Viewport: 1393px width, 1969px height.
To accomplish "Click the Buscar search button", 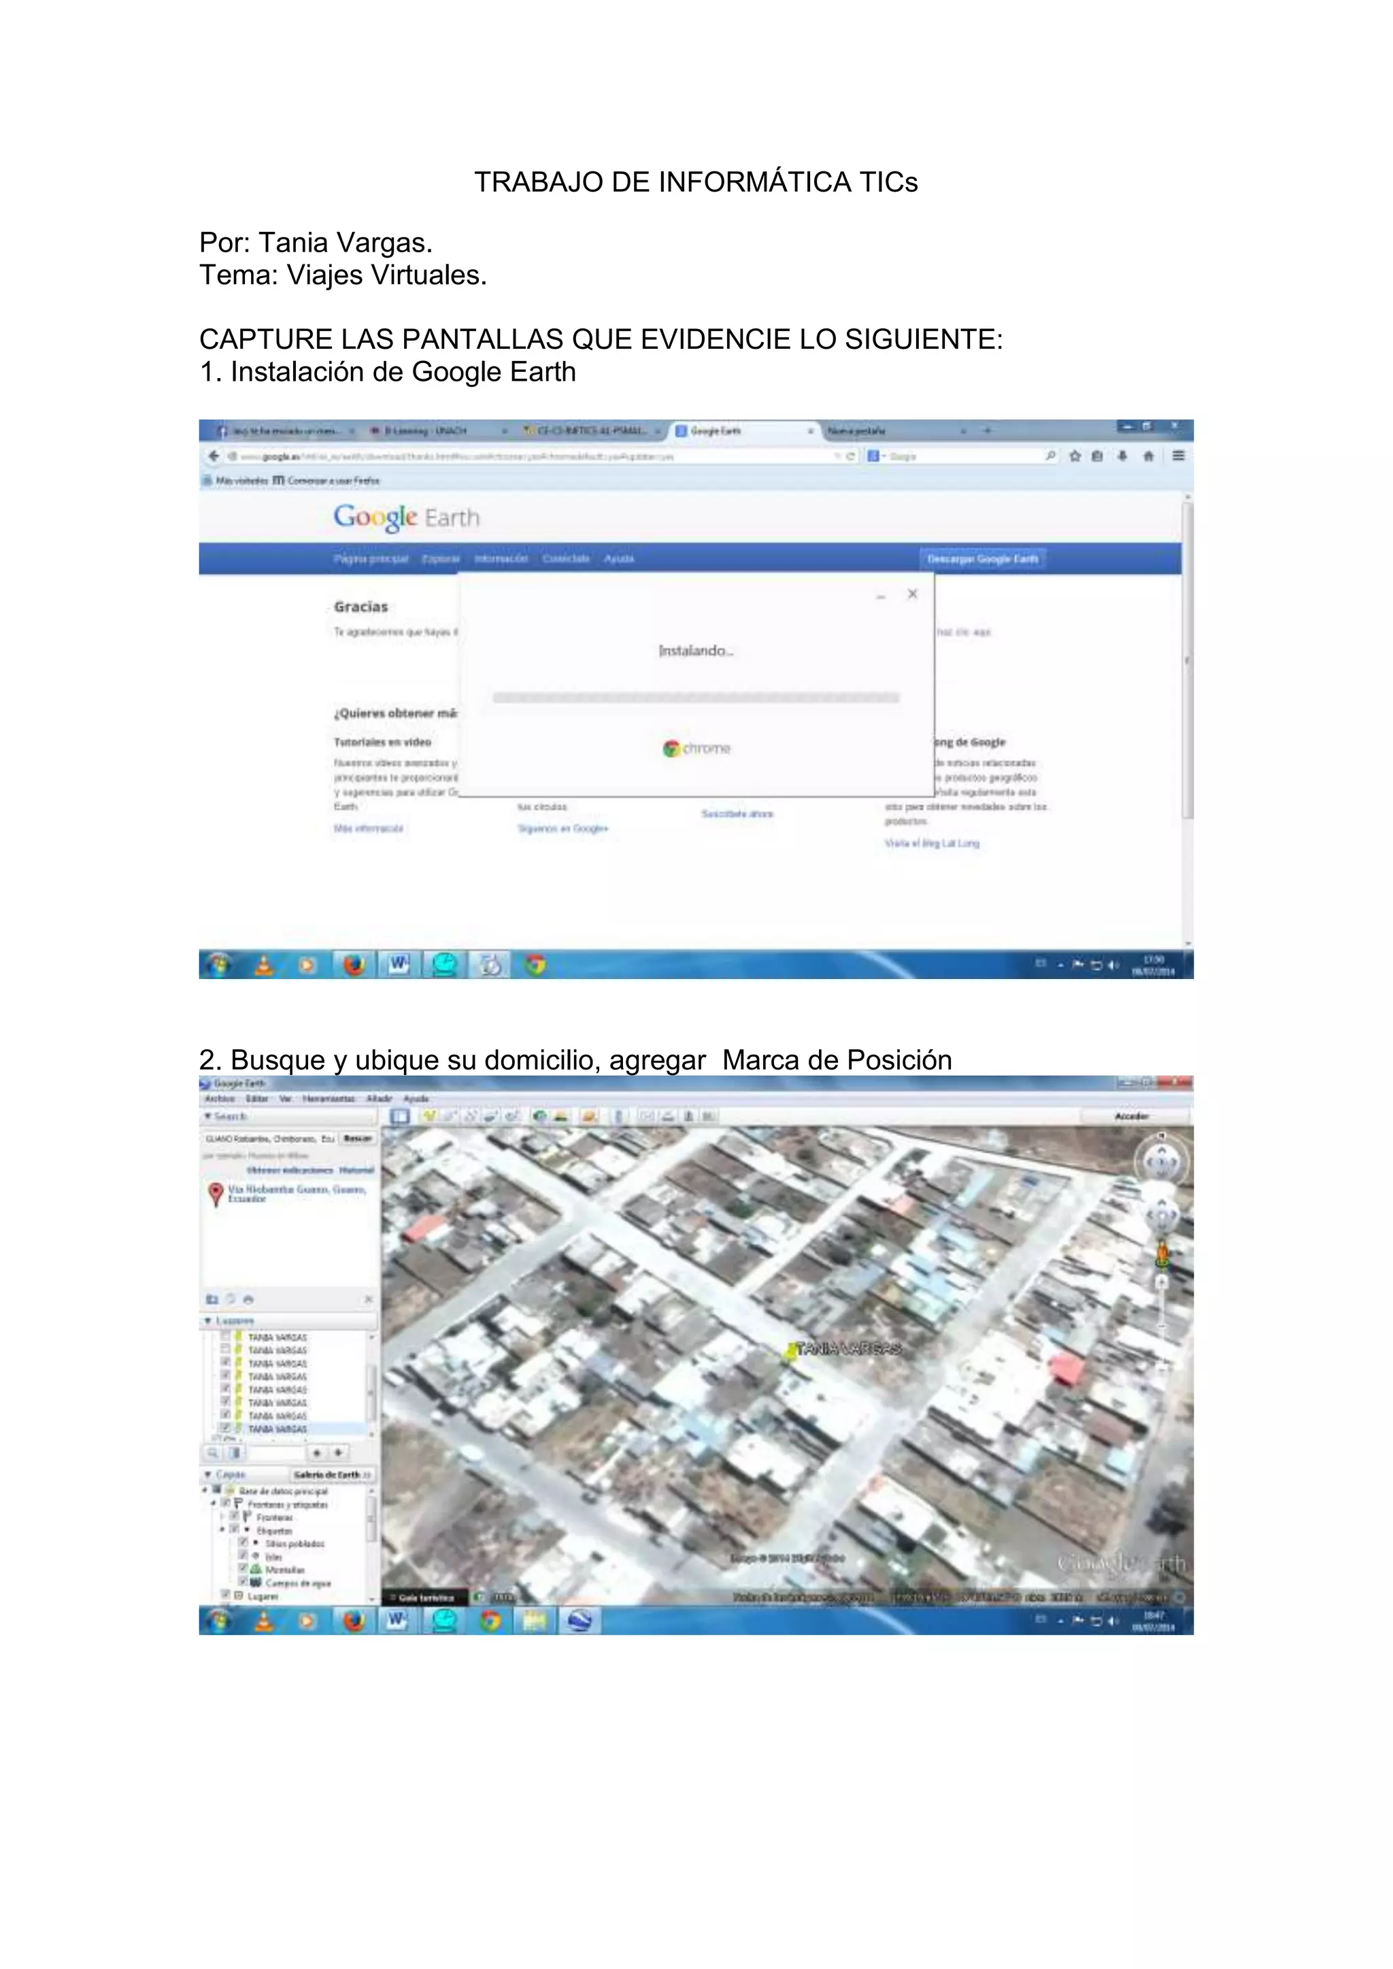I will [358, 1138].
